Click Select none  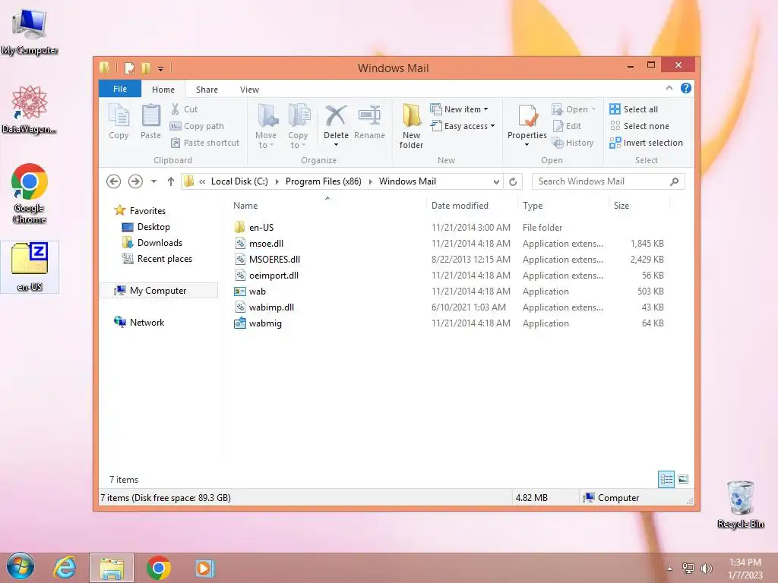coord(640,126)
